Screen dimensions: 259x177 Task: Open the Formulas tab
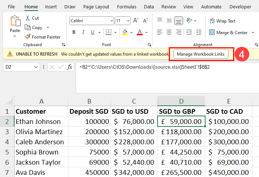tap(127, 7)
